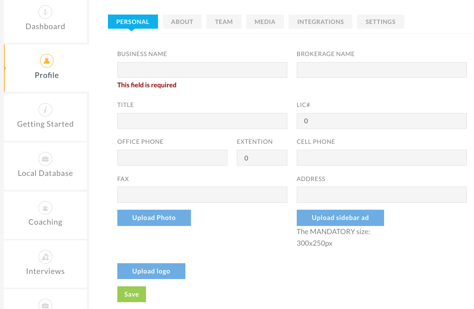Switch to the TEAM tab
Image resolution: width=474 pixels, height=309 pixels.
pyautogui.click(x=224, y=22)
